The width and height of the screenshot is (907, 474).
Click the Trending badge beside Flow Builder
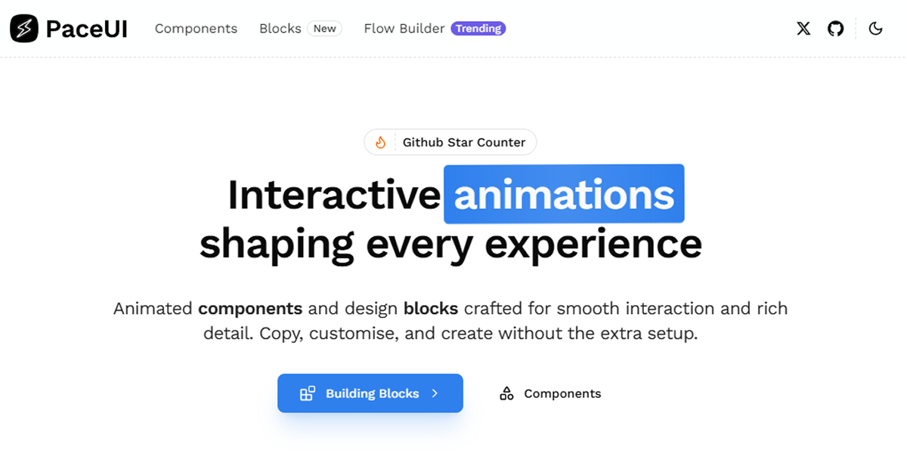(478, 29)
